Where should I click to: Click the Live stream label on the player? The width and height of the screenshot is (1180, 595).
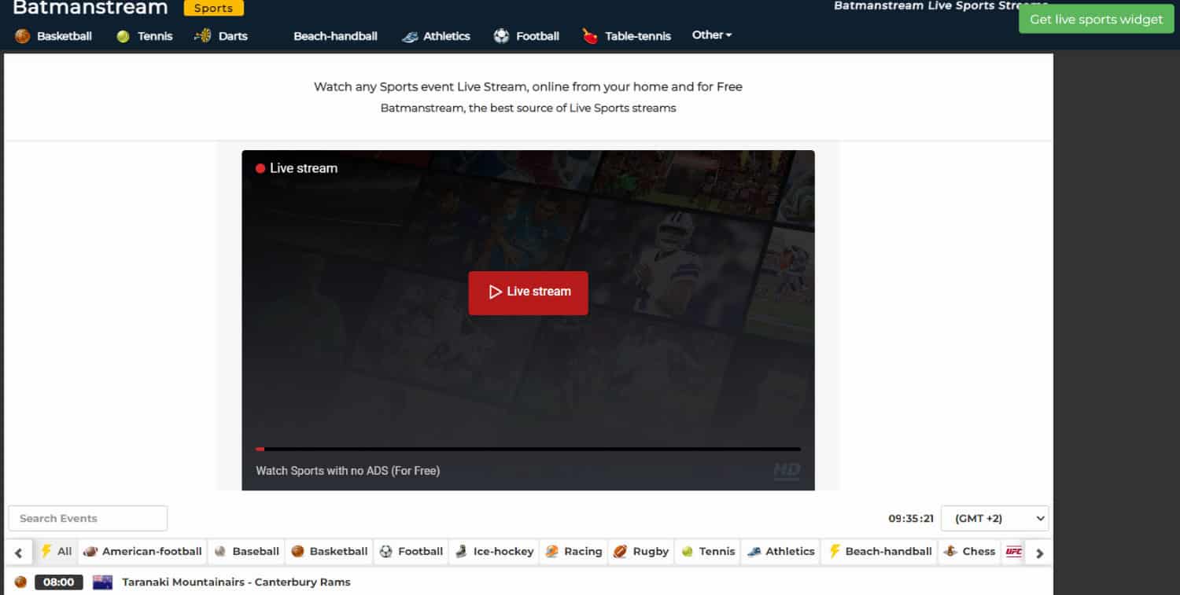304,168
